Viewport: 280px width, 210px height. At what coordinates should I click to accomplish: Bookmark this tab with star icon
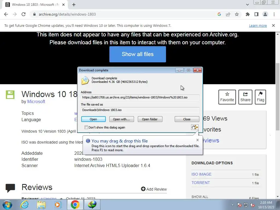[x=237, y=14]
